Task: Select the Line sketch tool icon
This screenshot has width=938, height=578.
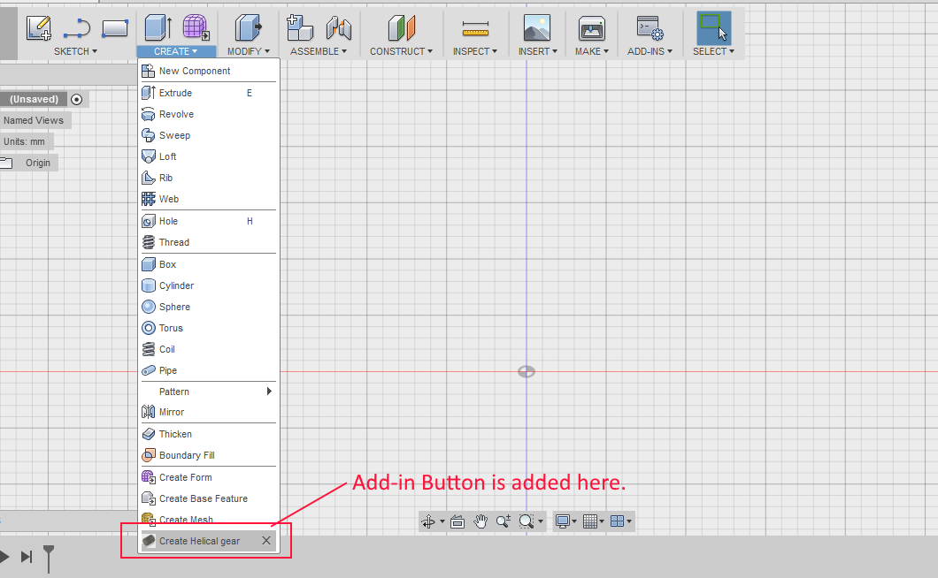Action: click(x=77, y=28)
